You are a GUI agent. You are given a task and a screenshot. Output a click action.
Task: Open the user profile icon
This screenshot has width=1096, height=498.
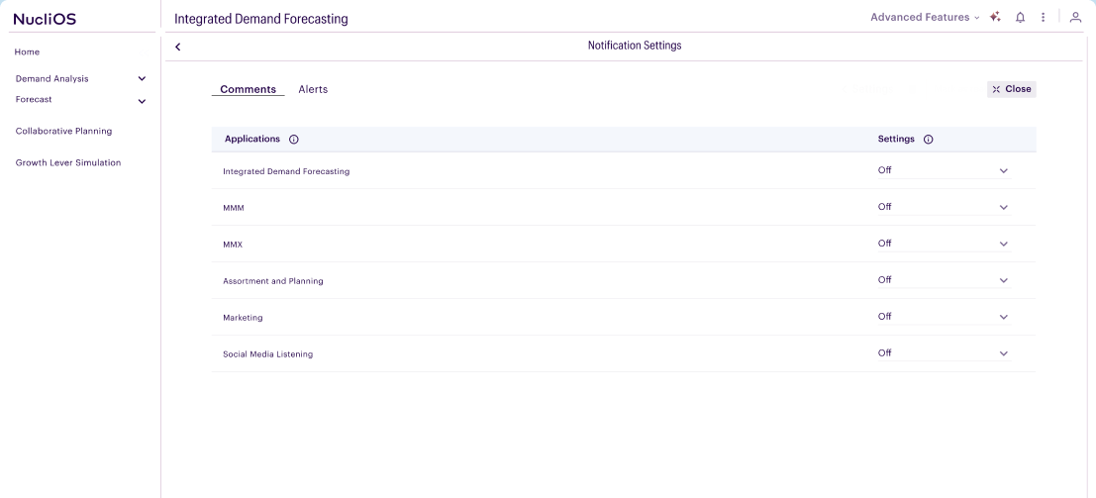pyautogui.click(x=1076, y=18)
